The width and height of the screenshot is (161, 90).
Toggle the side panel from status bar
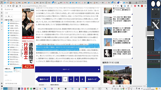(x=2, y=86)
